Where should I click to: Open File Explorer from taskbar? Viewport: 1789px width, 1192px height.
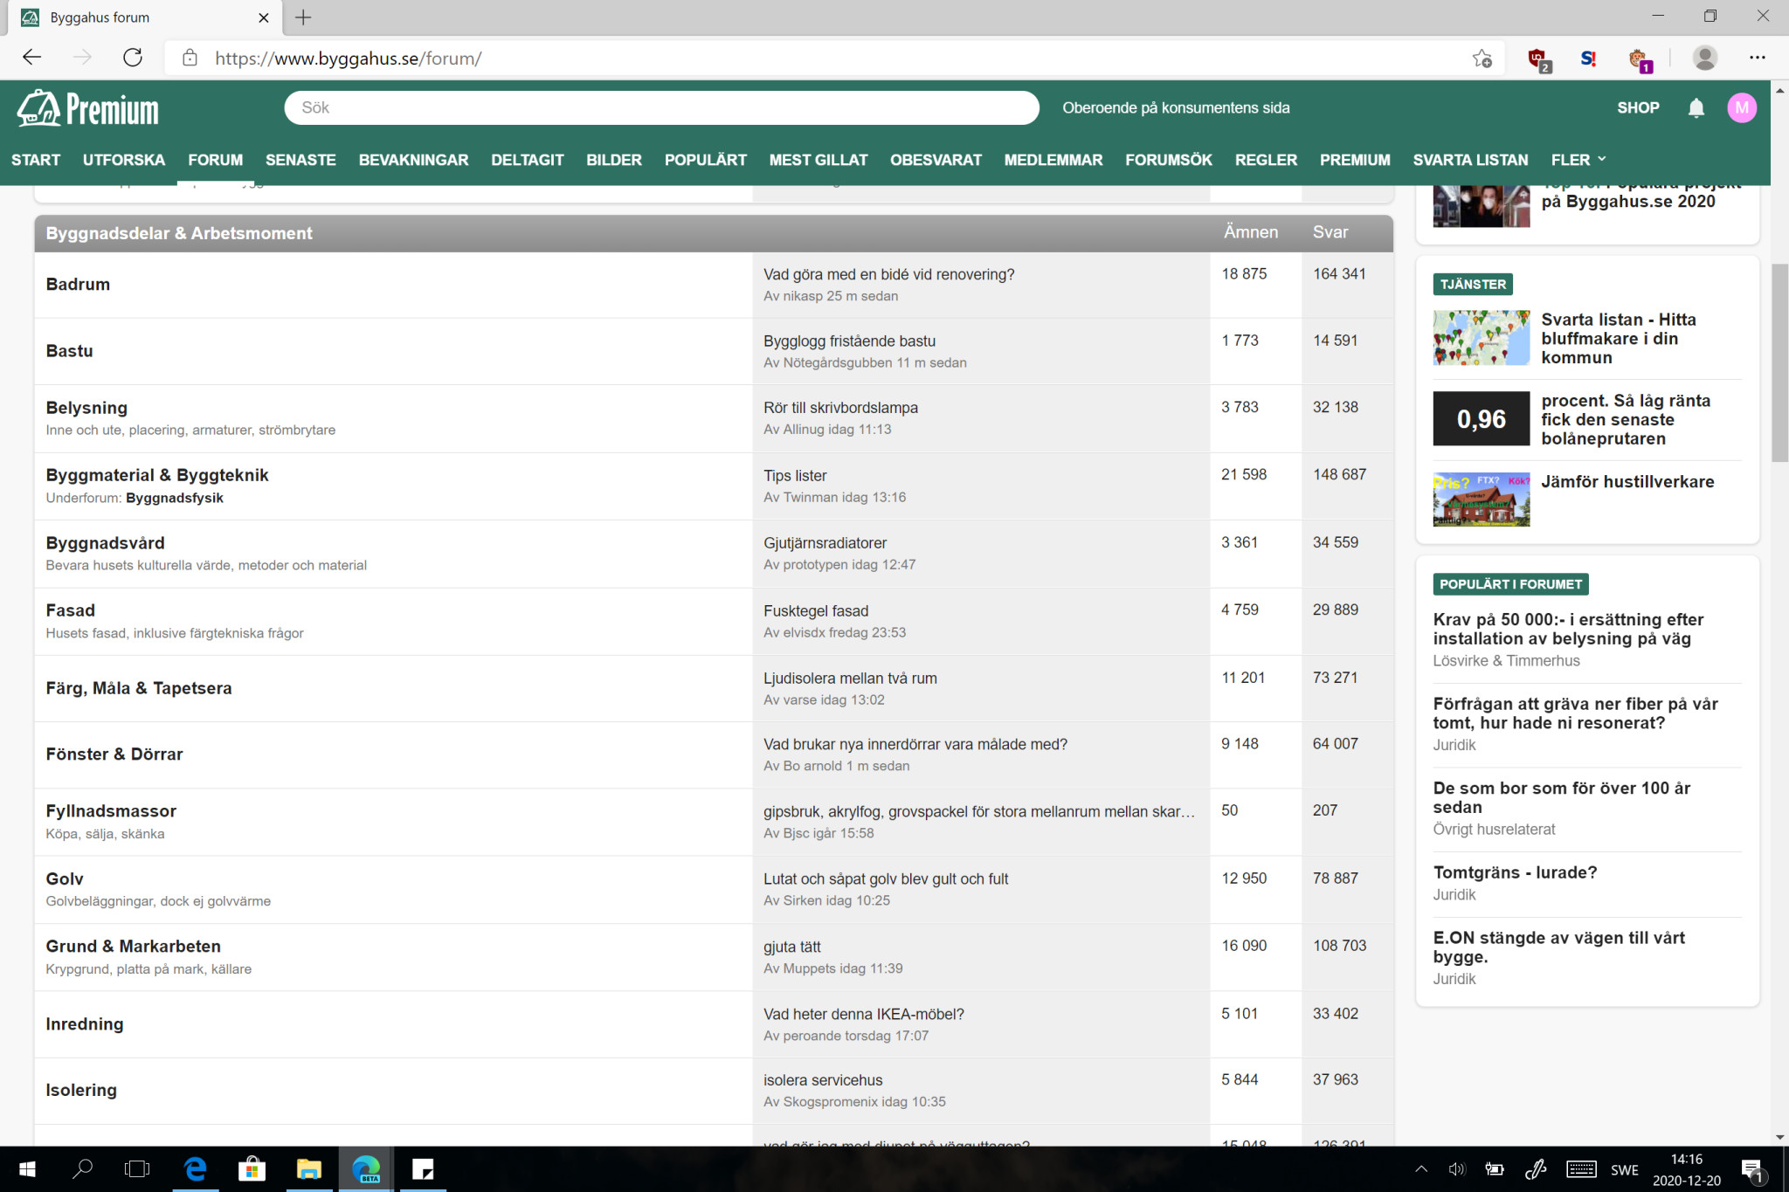point(308,1168)
